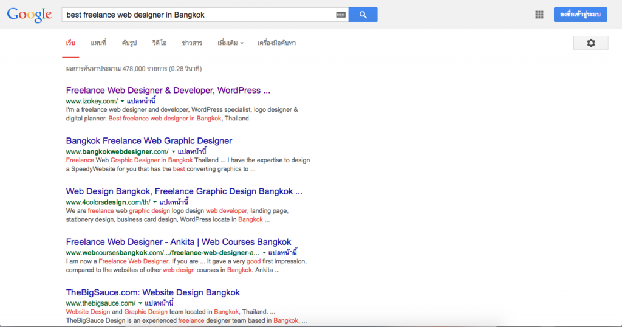Open the settings gear menu
622x327 pixels.
590,43
